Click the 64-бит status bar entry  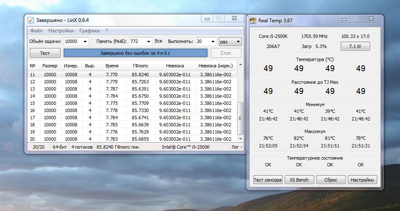[60, 147]
